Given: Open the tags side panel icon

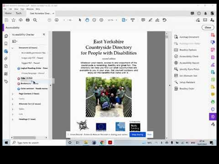Looking at the screenshot, I should (6, 82).
